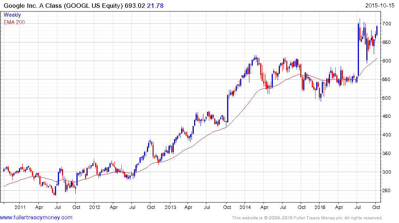
Task: Click the 250 price axis label
Action: click(386, 190)
